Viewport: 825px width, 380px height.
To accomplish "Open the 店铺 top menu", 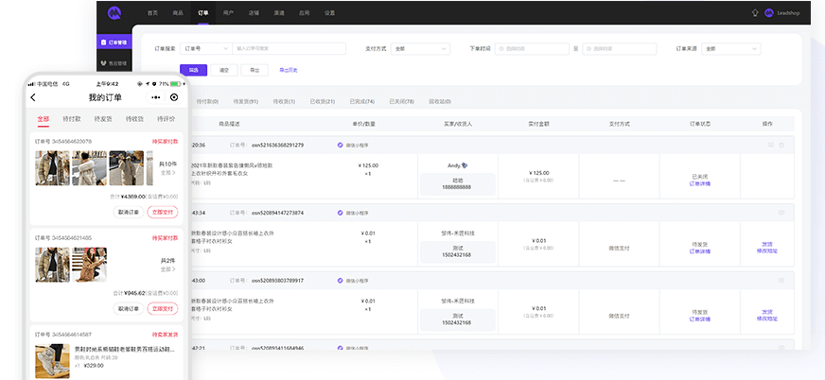I will (x=254, y=13).
